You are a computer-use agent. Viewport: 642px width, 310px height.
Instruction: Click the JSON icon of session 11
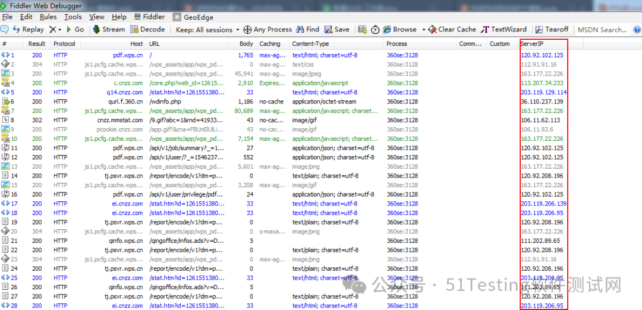(x=5, y=148)
